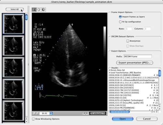
Task: Click the Select All button
Action: [x=15, y=9]
